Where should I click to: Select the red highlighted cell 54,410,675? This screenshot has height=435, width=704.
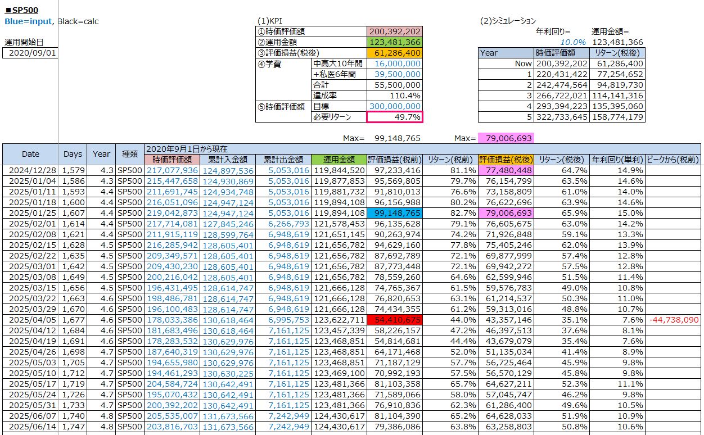pos(394,320)
